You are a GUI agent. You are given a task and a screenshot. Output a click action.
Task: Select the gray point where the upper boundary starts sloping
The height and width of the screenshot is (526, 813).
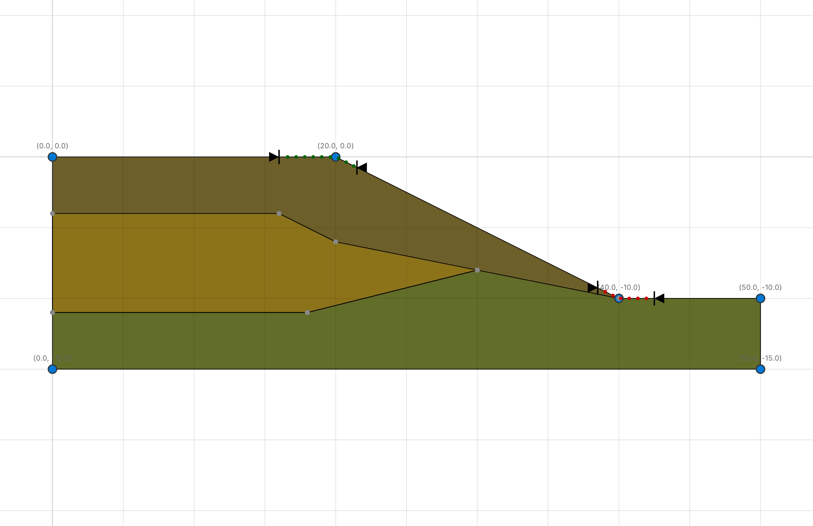[279, 213]
